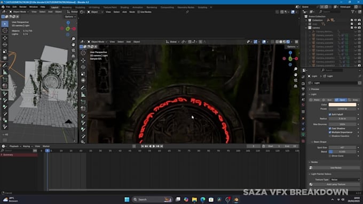Screen dimensions: 363x204
Task: Click zoom magnifier in rendered viewport gizmos
Action: 296,69
